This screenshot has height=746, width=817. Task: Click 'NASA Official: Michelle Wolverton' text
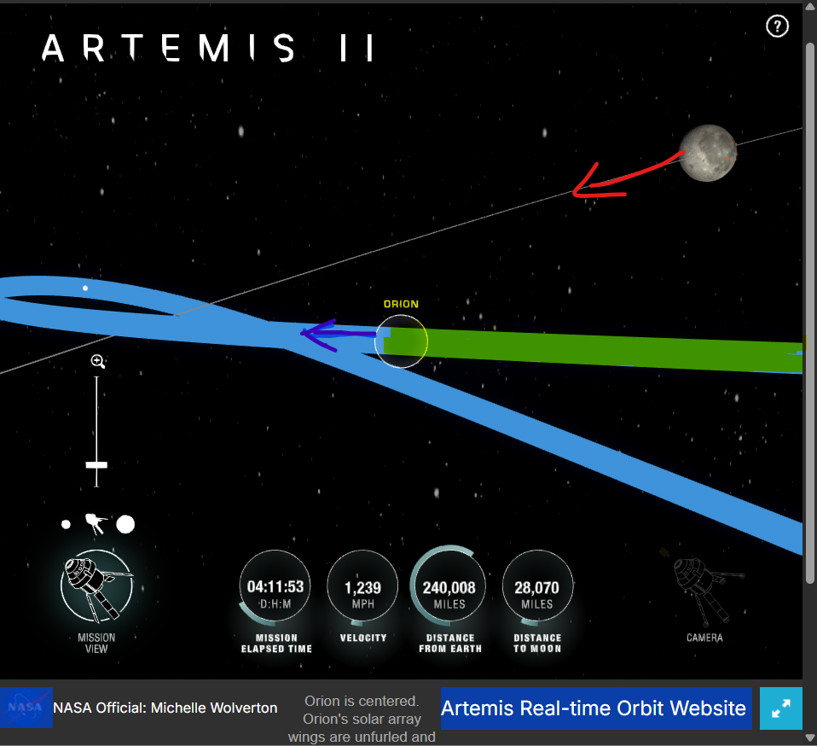tap(165, 708)
